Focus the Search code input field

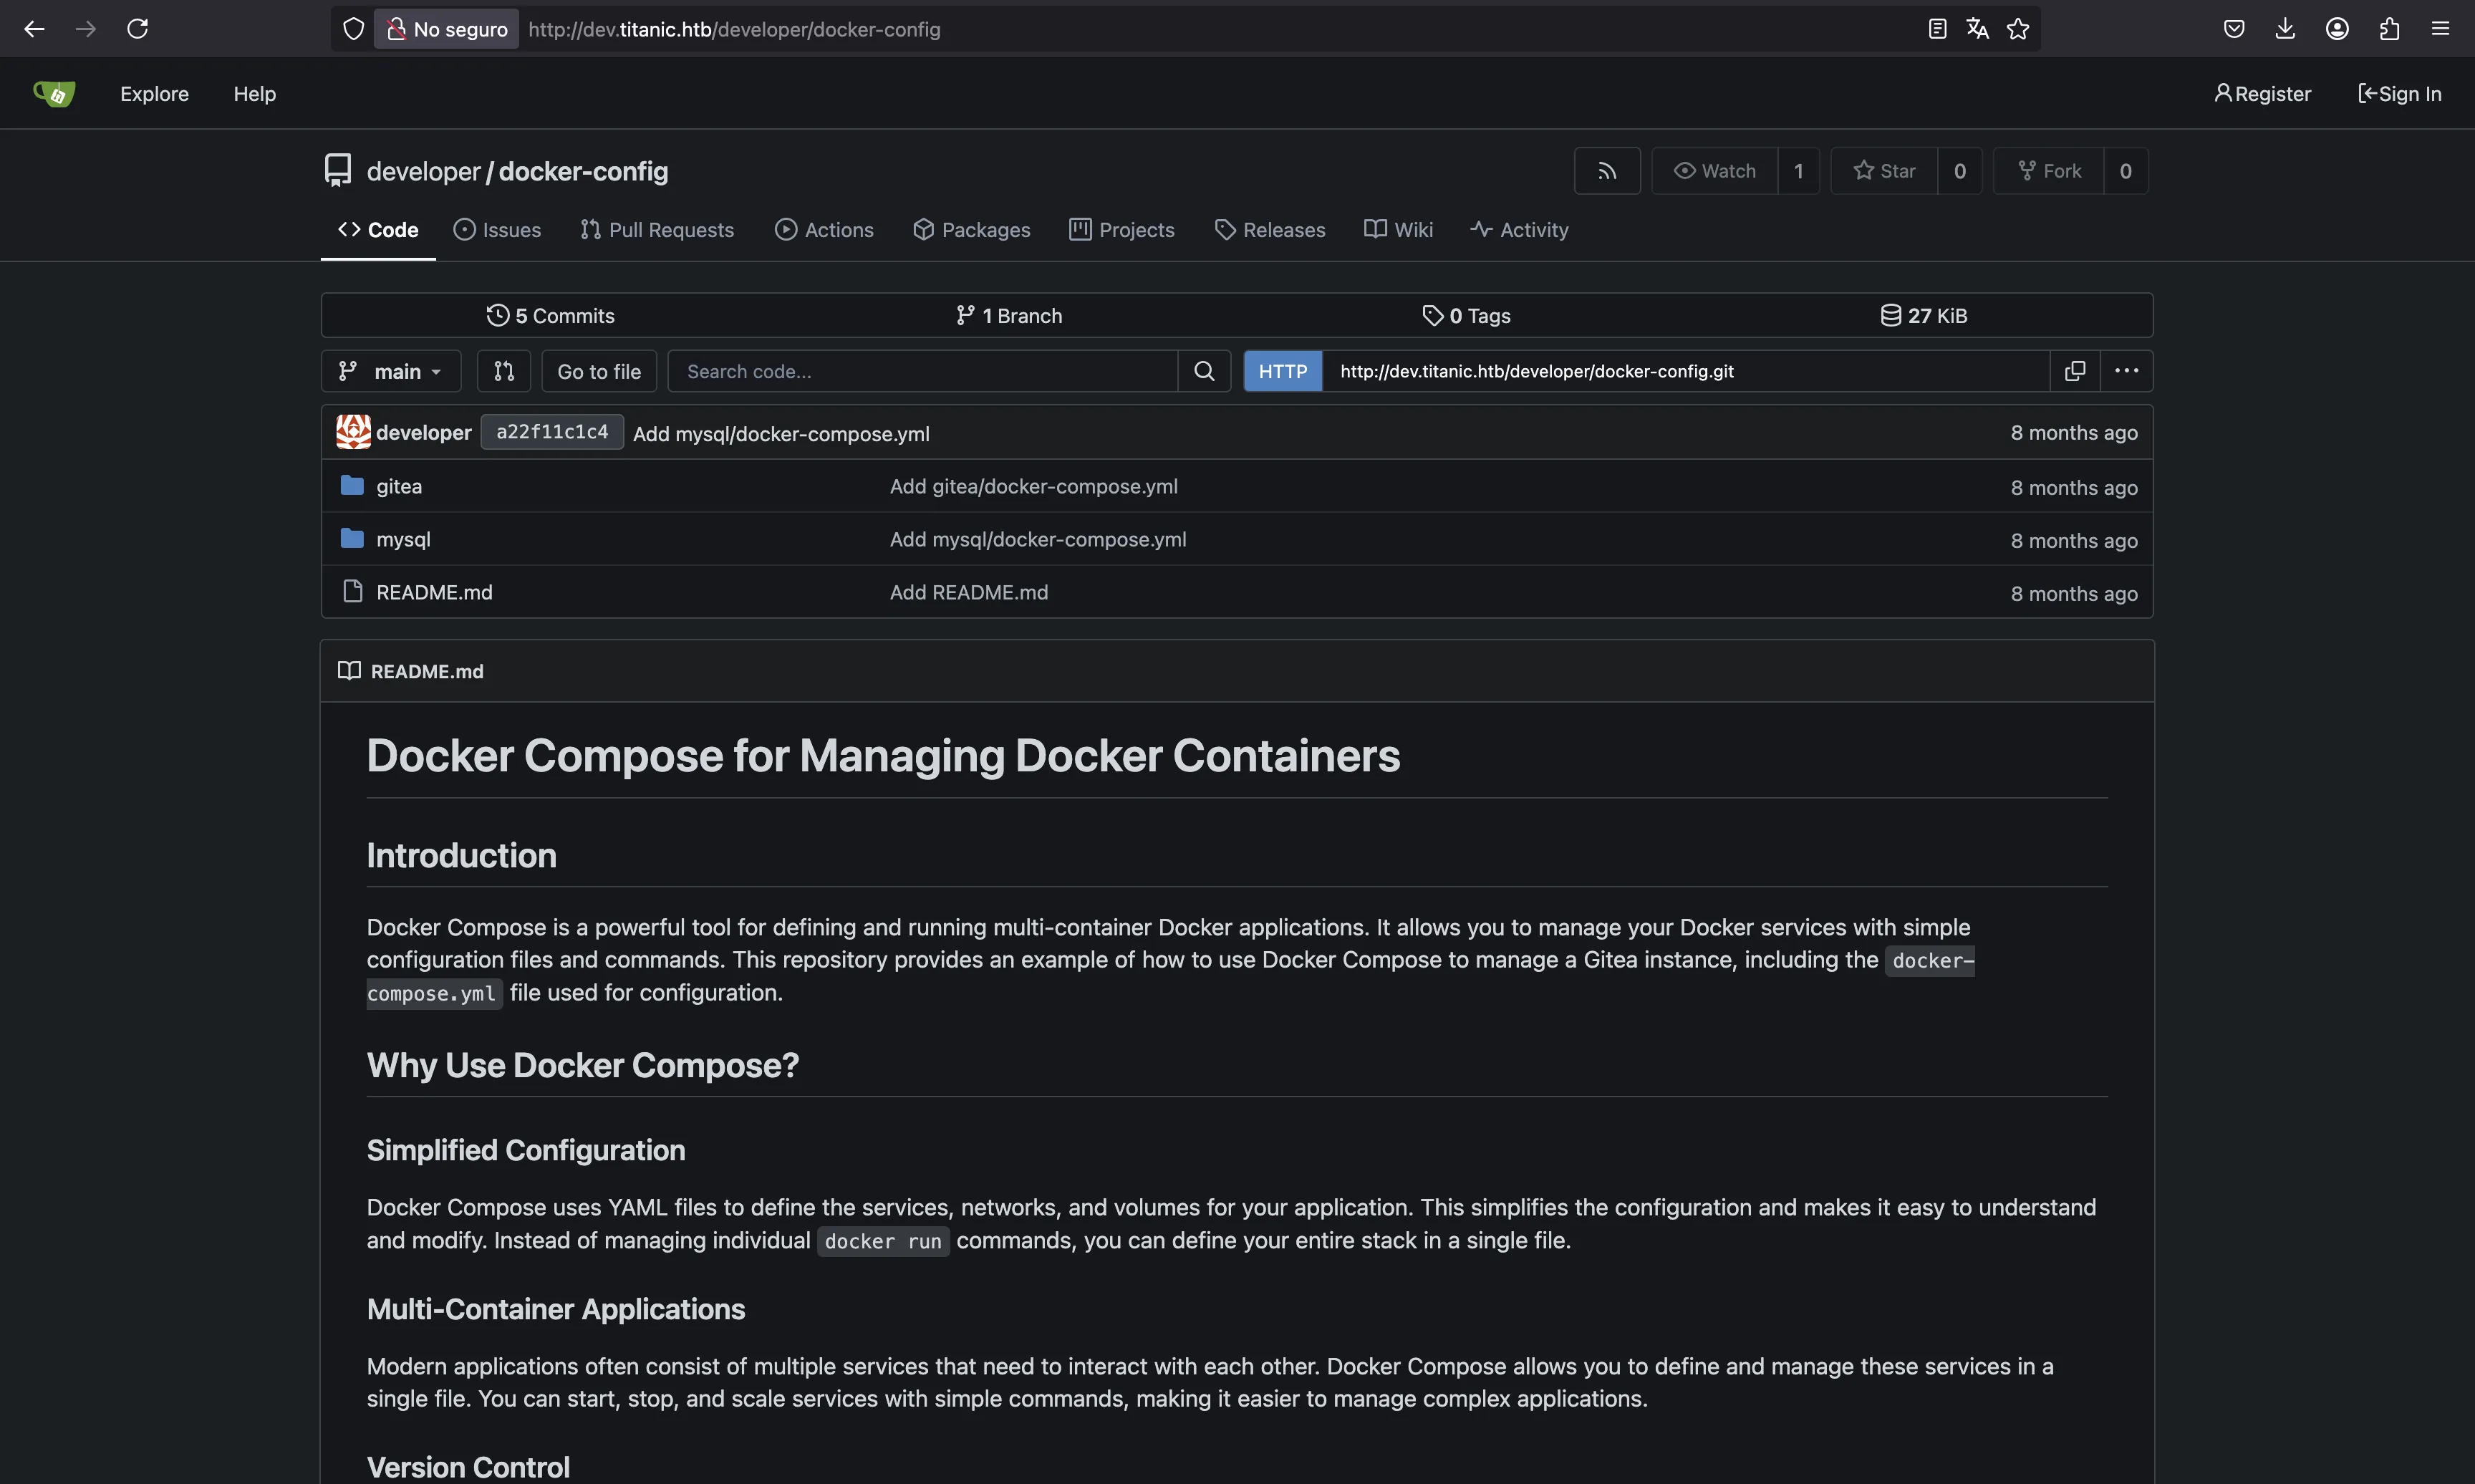pos(922,371)
